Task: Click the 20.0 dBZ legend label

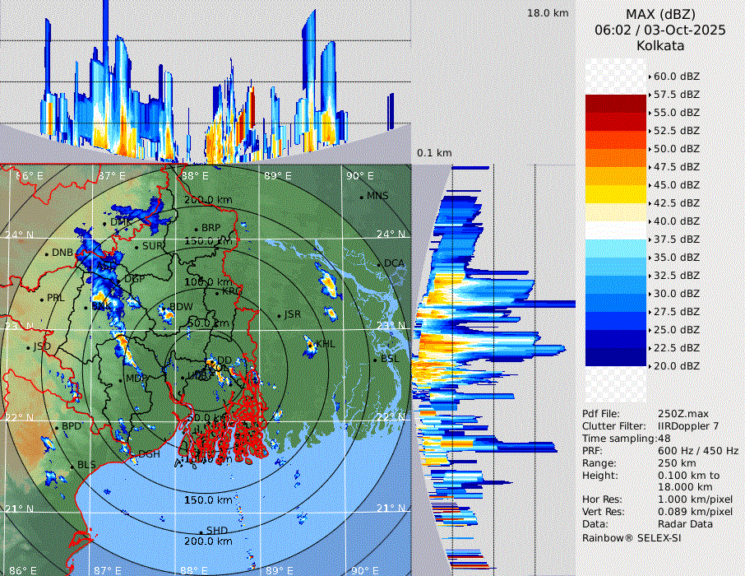Action: pyautogui.click(x=676, y=366)
